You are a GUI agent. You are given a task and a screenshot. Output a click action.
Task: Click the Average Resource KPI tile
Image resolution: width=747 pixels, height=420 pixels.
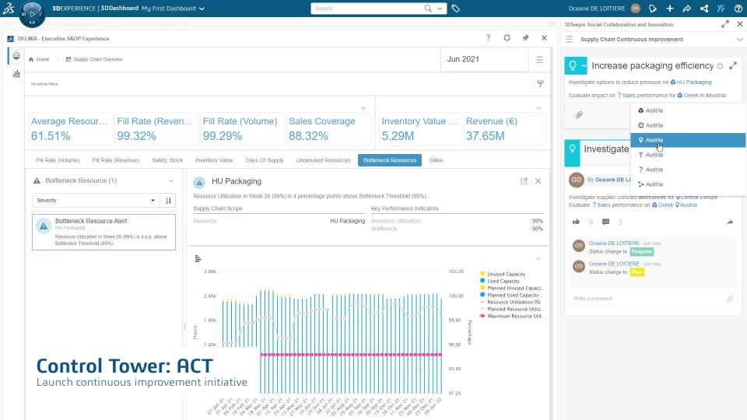tap(71, 128)
